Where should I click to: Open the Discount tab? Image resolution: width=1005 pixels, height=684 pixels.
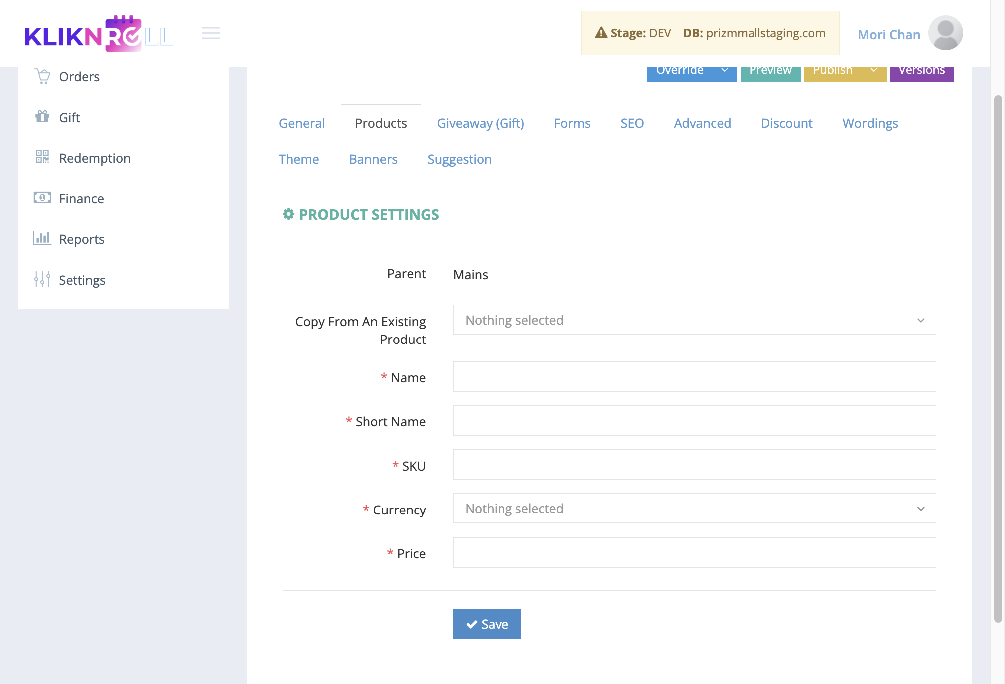787,123
